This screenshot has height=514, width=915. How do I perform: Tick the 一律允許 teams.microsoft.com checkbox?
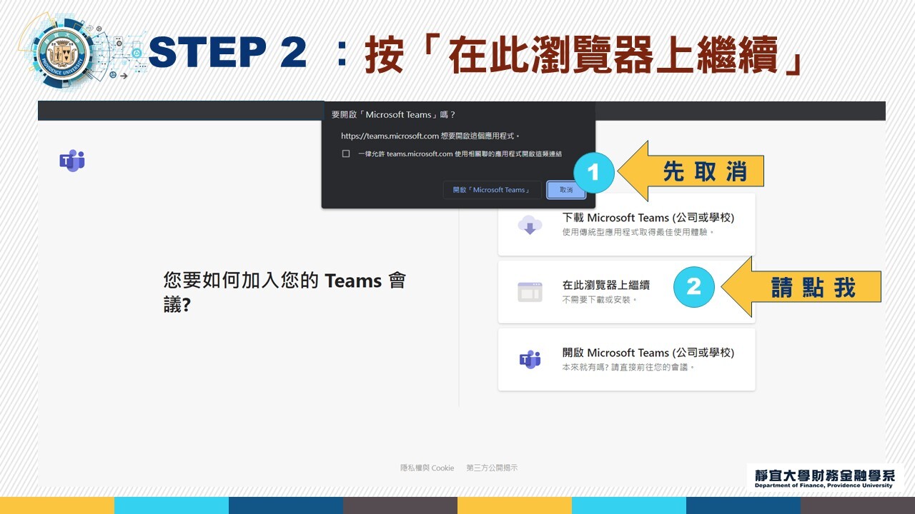point(346,153)
